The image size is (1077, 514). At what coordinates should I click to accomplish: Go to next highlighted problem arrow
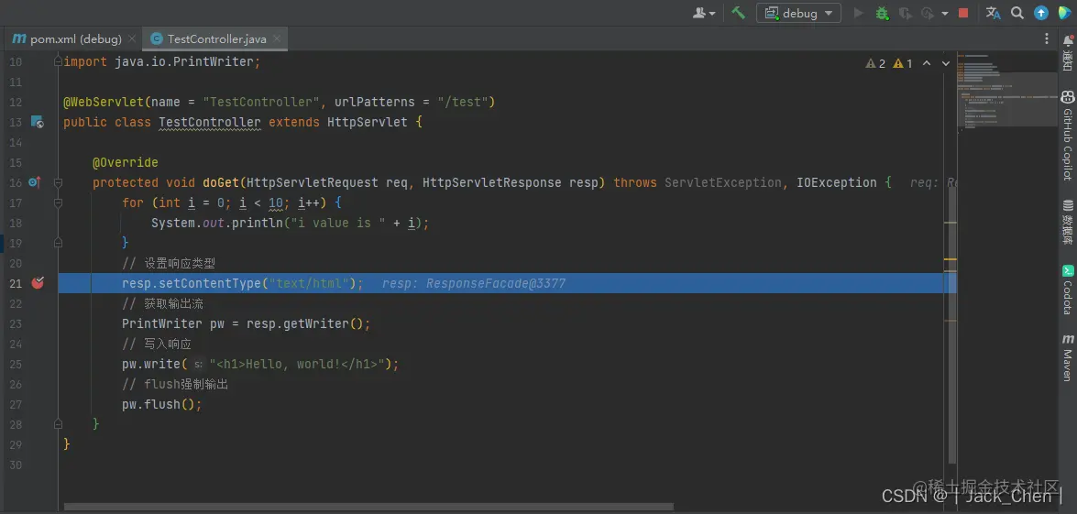click(946, 63)
